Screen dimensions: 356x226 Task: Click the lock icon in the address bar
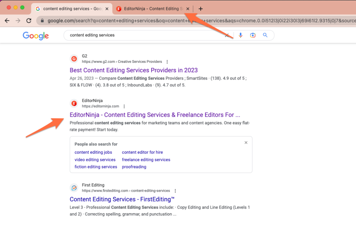click(x=42, y=20)
